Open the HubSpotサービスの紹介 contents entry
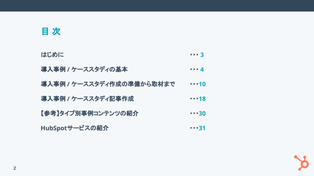Image resolution: width=314 pixels, height=176 pixels. tap(75, 128)
